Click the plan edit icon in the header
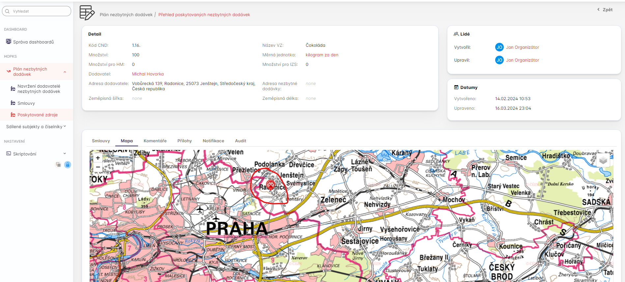Screen dimensions: 625x282 87,13
